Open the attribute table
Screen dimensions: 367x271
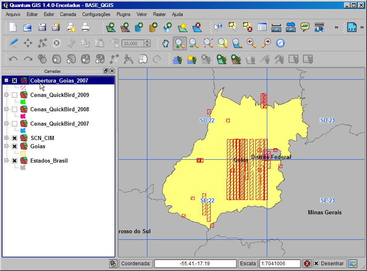(x=261, y=27)
